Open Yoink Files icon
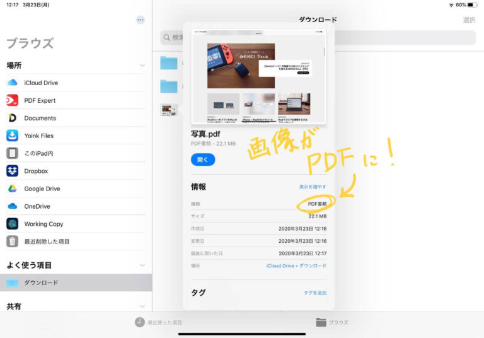The width and height of the screenshot is (484, 338). [x=13, y=136]
